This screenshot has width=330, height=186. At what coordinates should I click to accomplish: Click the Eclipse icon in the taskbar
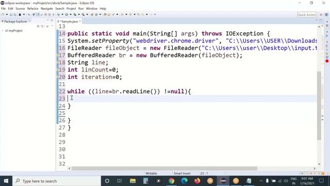click(x=223, y=181)
